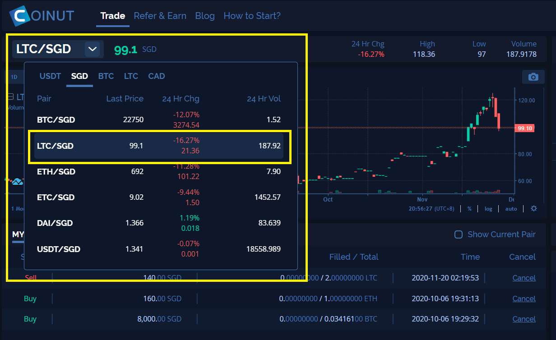The width and height of the screenshot is (556, 340).
Task: Click the DAI/SGD change 1.19%
Action: point(189,218)
